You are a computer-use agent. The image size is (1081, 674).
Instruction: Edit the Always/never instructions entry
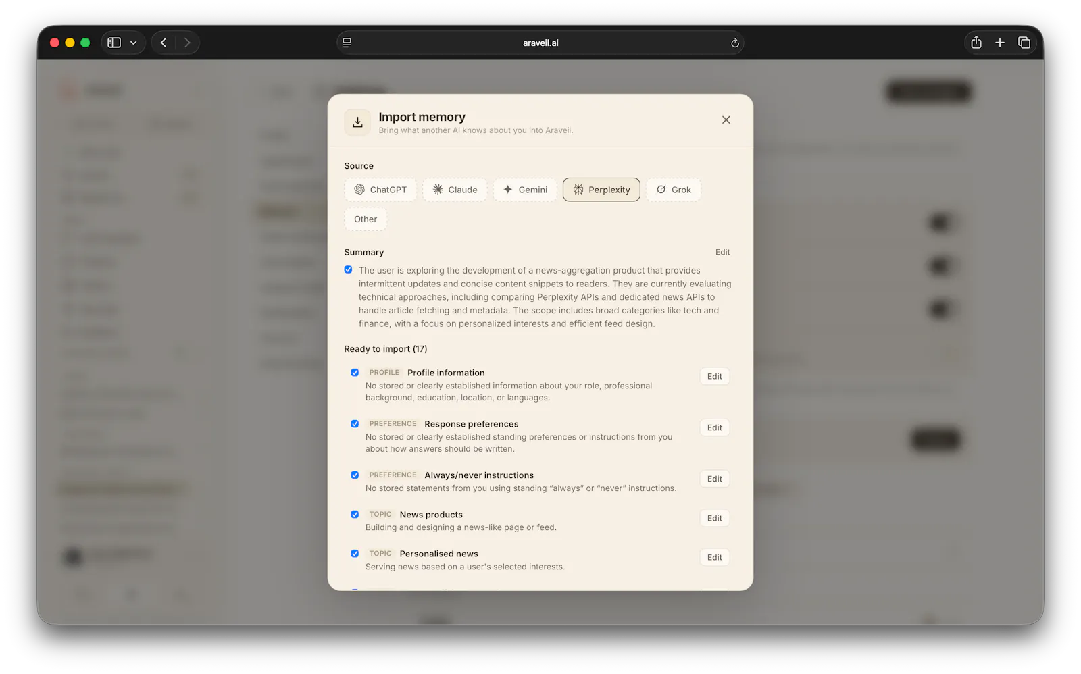tap(715, 479)
